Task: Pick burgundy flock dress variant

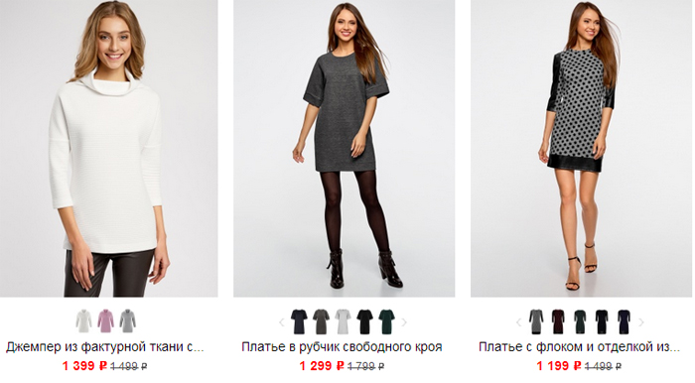Action: pyautogui.click(x=558, y=321)
